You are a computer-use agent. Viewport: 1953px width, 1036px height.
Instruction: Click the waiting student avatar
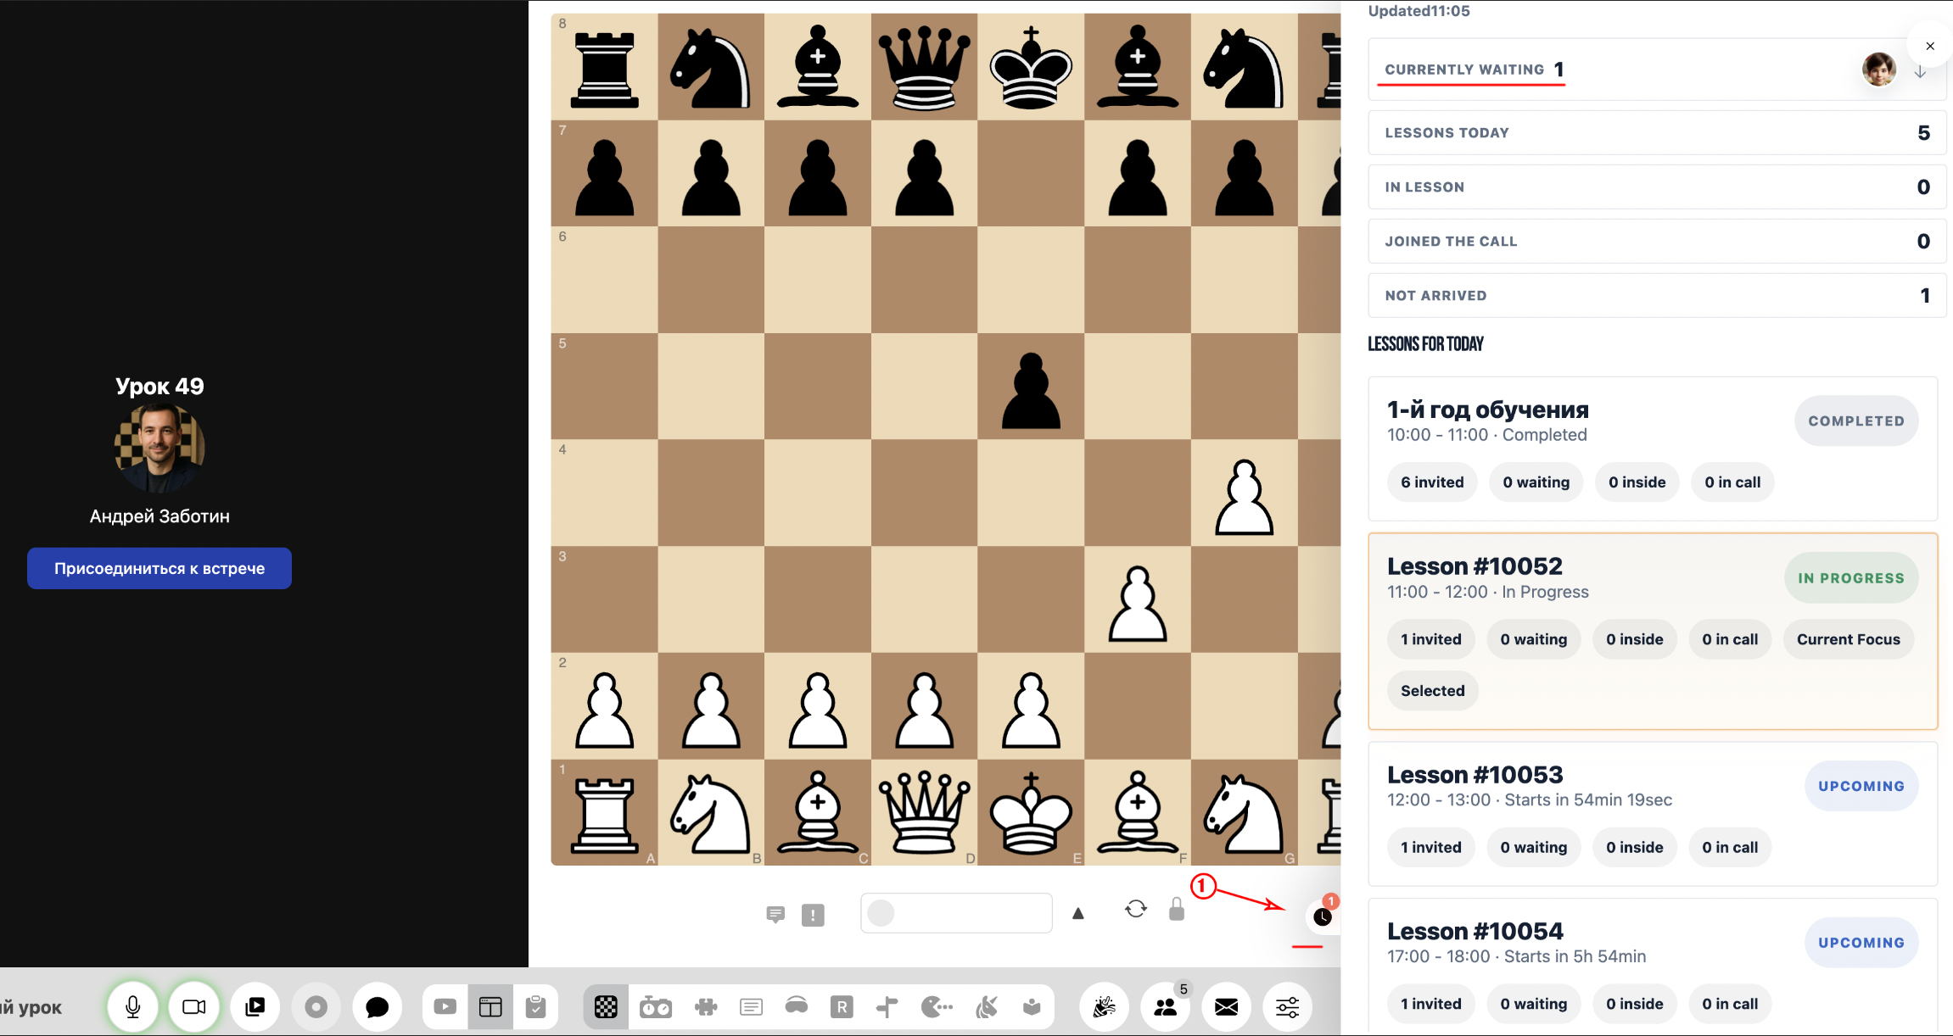pos(1879,70)
